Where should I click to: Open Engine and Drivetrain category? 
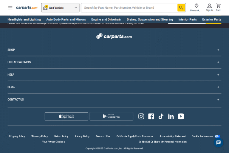coord(106,19)
